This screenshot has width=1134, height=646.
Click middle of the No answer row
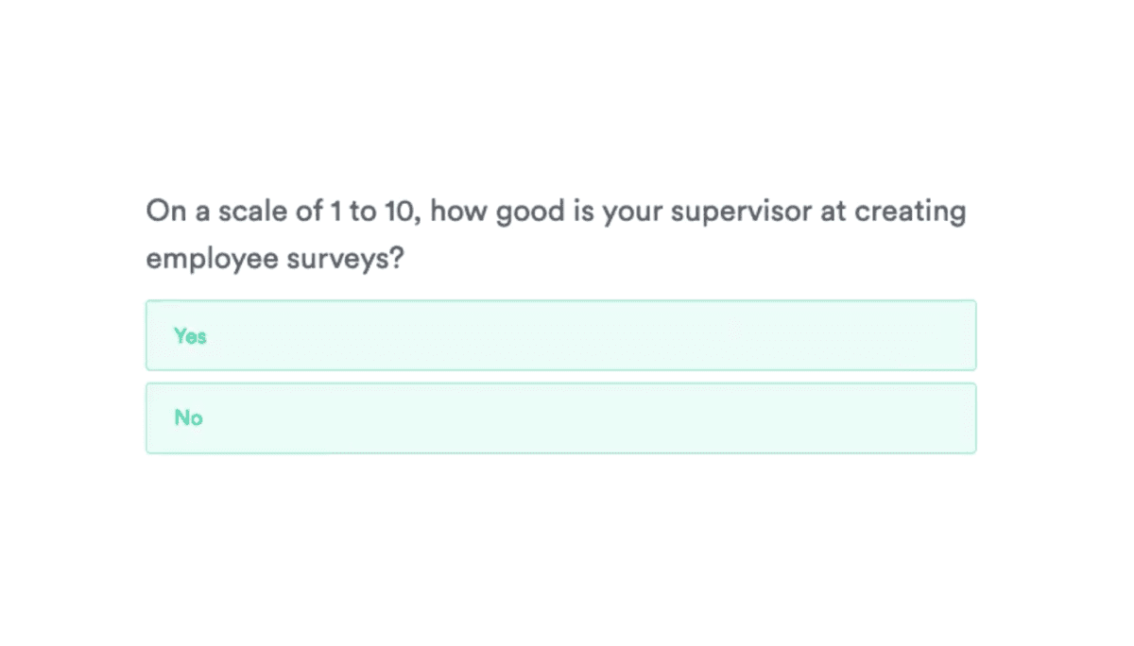tap(560, 417)
